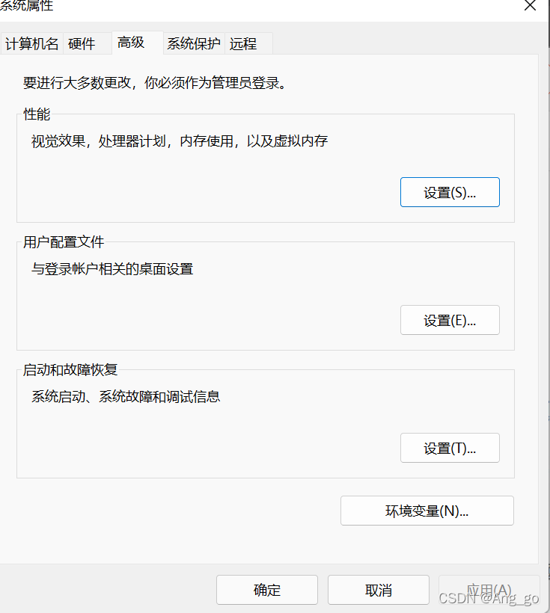Configure system failure debugging via 设置(T)
550x613 pixels.
450,448
